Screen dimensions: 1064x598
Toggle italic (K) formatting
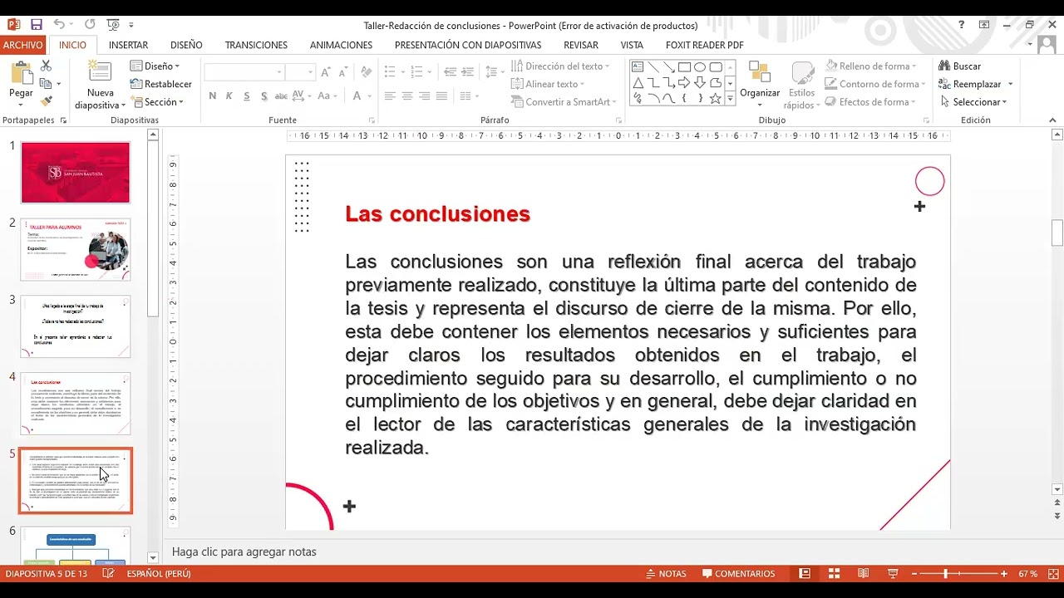point(229,96)
